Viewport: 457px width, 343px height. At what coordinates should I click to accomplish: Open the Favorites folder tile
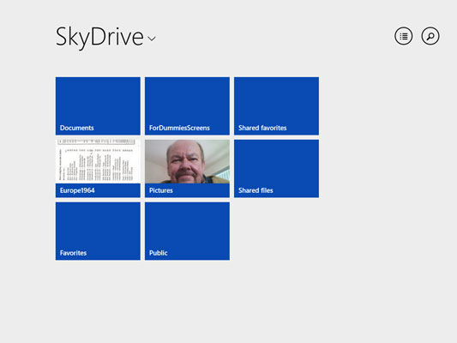click(x=98, y=231)
